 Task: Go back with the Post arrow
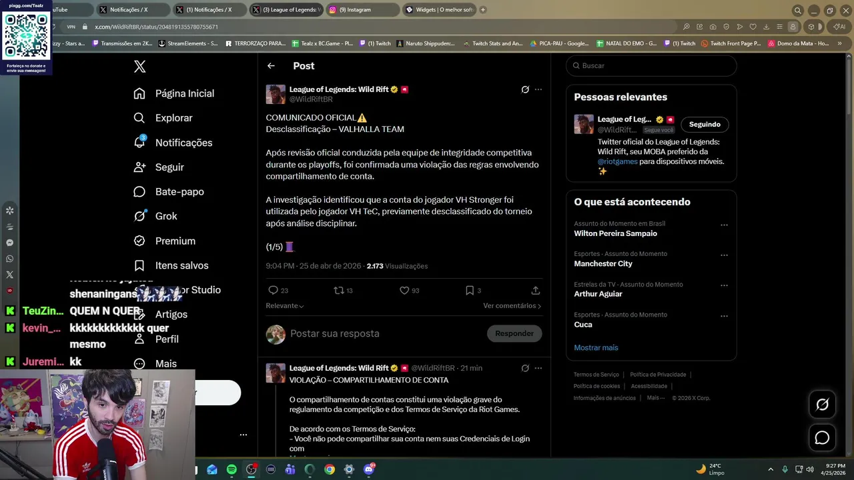[x=271, y=66]
